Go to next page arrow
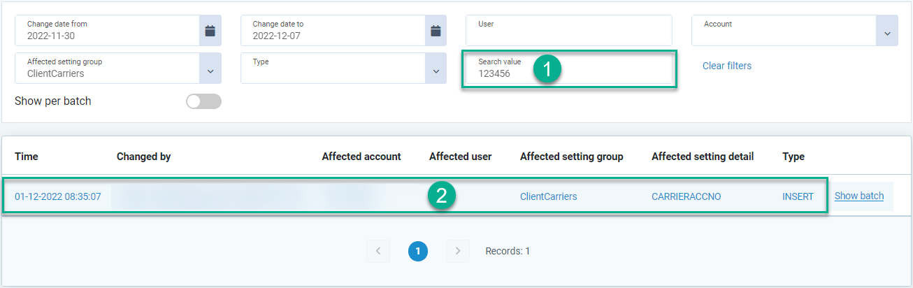Image resolution: width=913 pixels, height=288 pixels. click(x=458, y=251)
